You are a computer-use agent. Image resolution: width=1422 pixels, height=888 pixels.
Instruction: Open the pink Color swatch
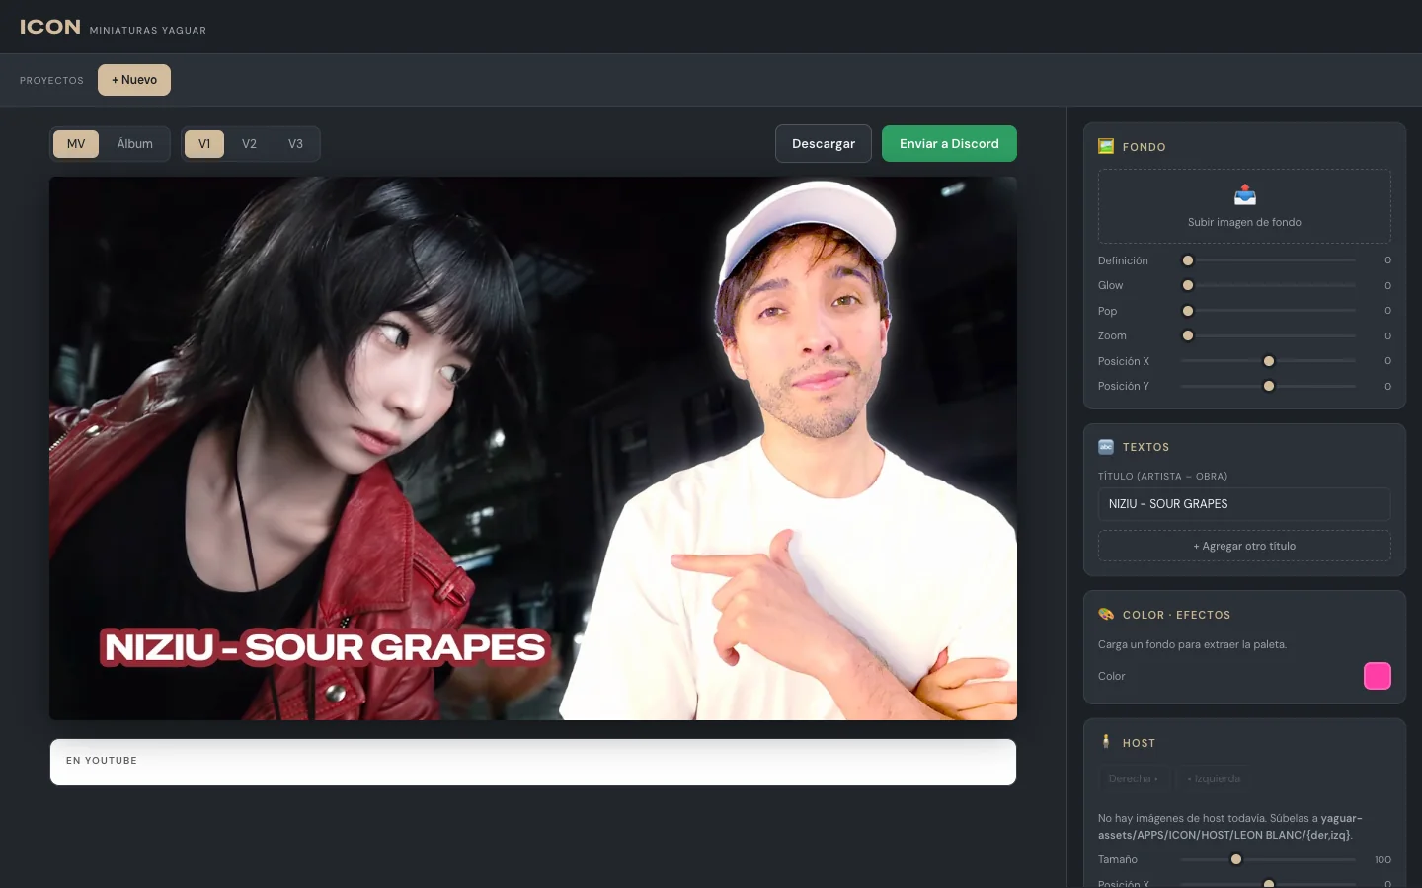[1377, 676]
